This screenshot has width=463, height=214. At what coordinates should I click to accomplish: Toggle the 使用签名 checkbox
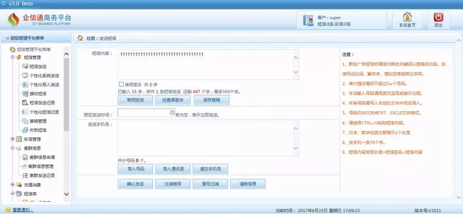pyautogui.click(x=121, y=84)
